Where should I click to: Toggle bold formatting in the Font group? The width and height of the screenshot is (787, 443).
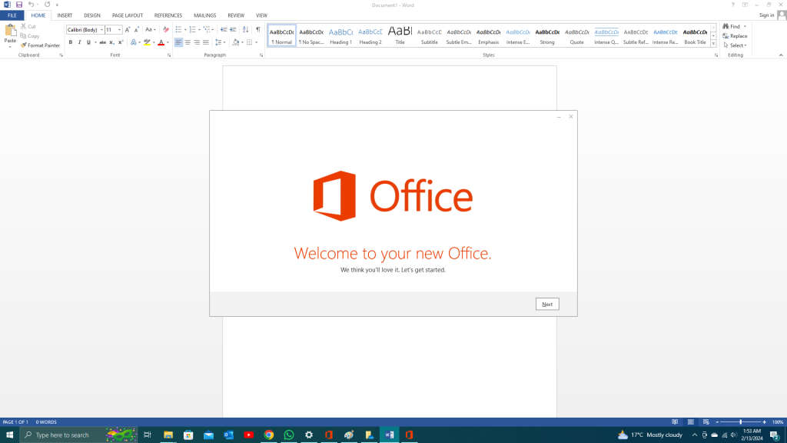(71, 42)
